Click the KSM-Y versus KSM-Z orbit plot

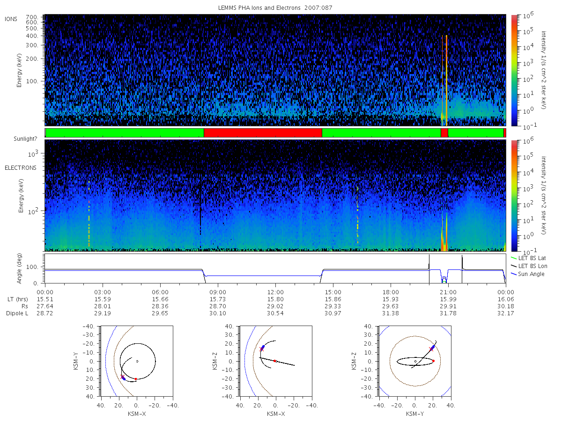pos(414,361)
